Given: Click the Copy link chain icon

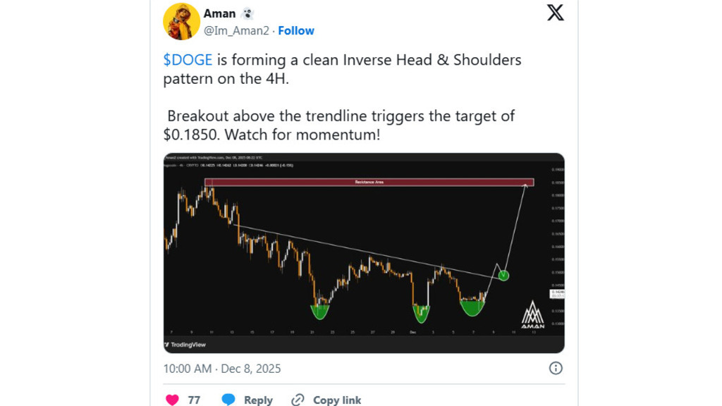Looking at the screenshot, I should pyautogui.click(x=298, y=400).
